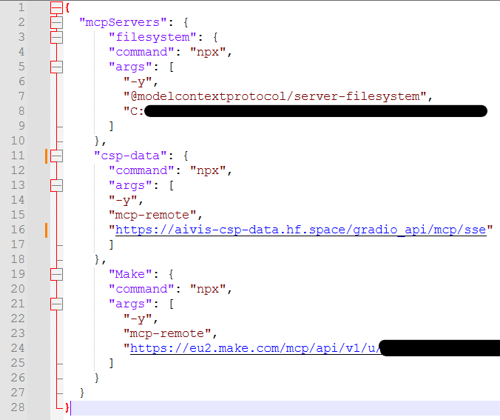Click "}," on line 10
The width and height of the screenshot is (500, 420).
pyautogui.click(x=100, y=141)
